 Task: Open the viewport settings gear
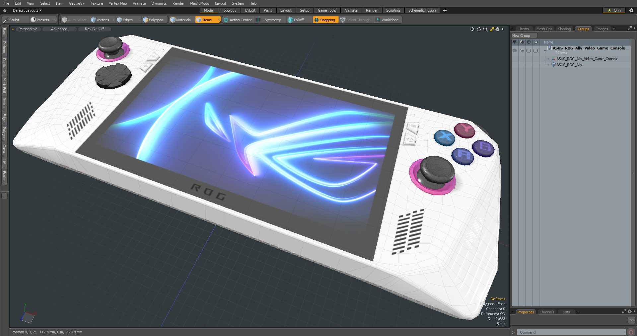497,29
